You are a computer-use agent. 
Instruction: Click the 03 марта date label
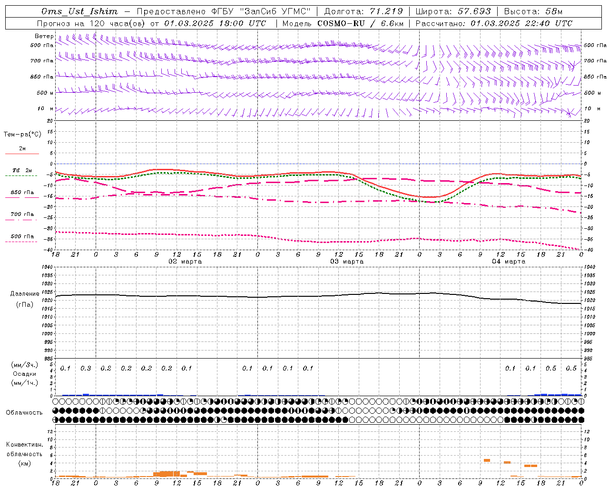pos(347,262)
